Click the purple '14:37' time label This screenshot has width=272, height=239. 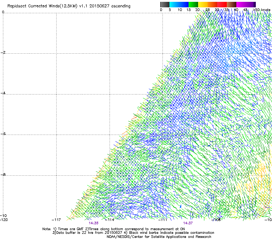click(188, 223)
